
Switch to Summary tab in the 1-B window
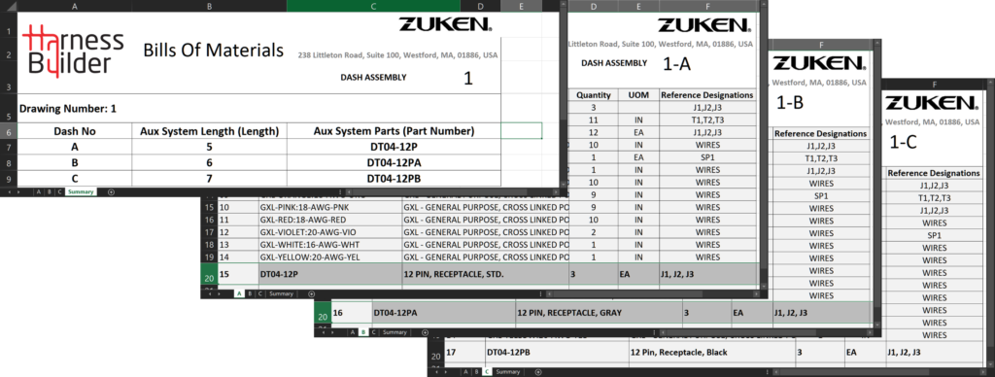tap(395, 332)
